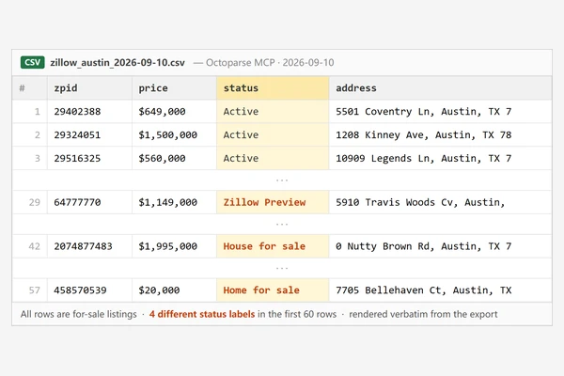Click the # row-number column header

coord(30,87)
